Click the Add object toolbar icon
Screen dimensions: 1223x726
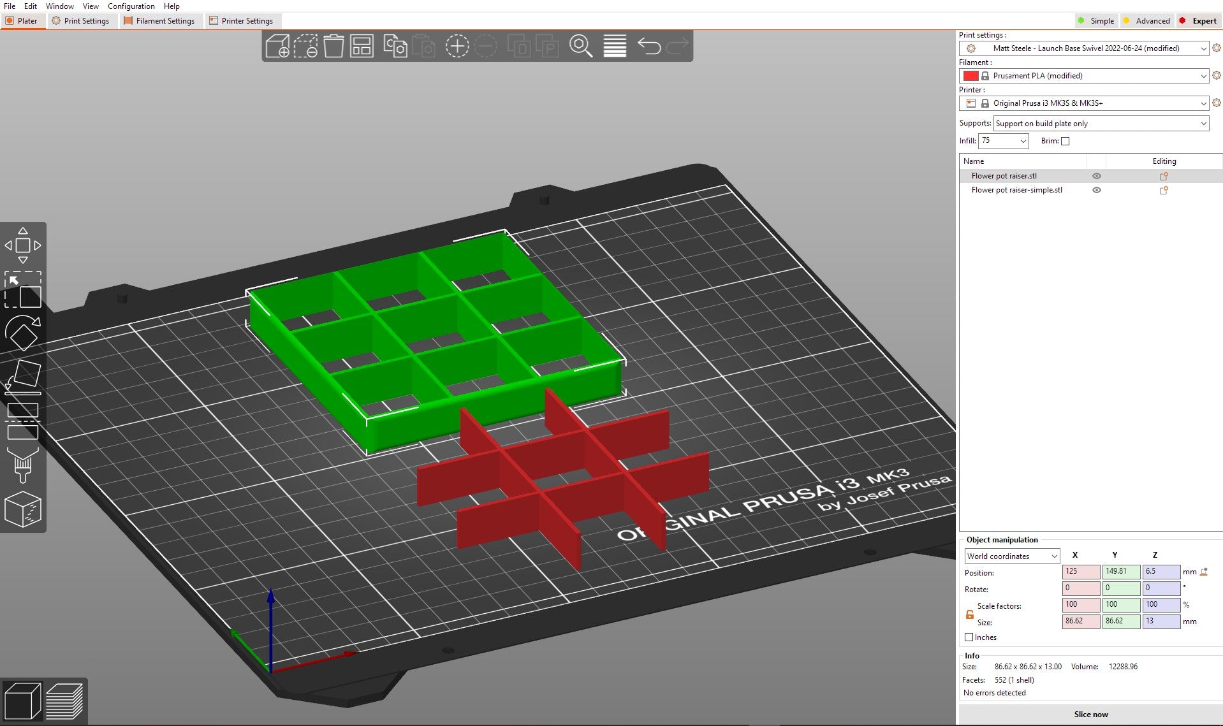click(277, 47)
